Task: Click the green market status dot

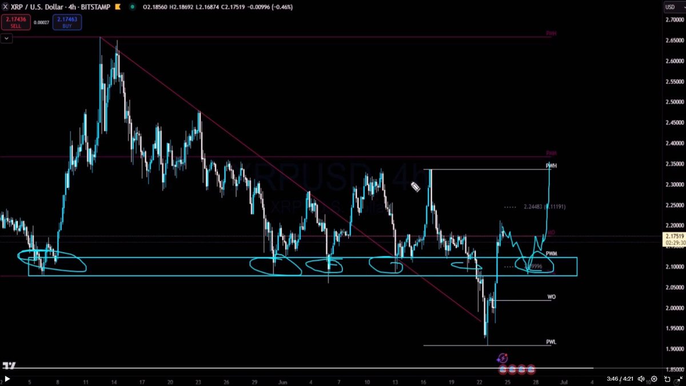Action: coord(132,6)
